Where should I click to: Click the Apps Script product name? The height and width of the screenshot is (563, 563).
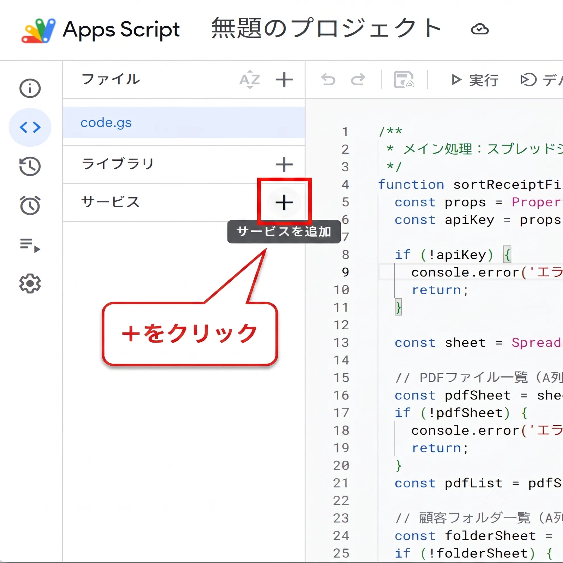(121, 30)
